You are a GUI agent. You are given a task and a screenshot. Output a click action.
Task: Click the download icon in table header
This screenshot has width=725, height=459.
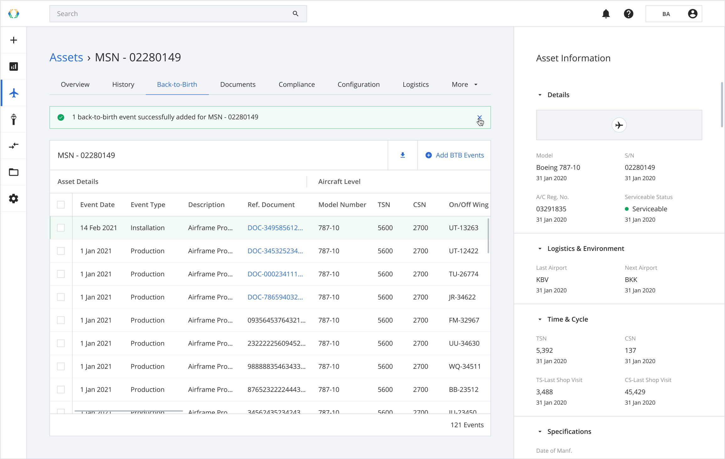pyautogui.click(x=402, y=155)
